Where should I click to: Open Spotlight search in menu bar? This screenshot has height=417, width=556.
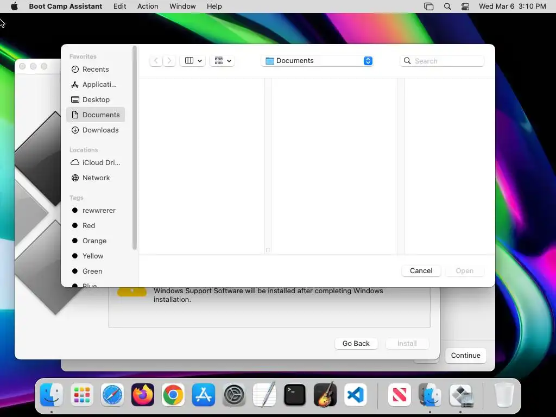(447, 6)
